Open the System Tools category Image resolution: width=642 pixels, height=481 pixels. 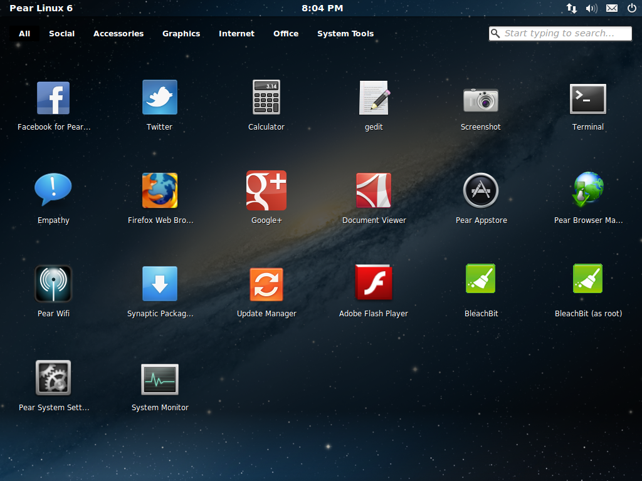click(x=345, y=34)
